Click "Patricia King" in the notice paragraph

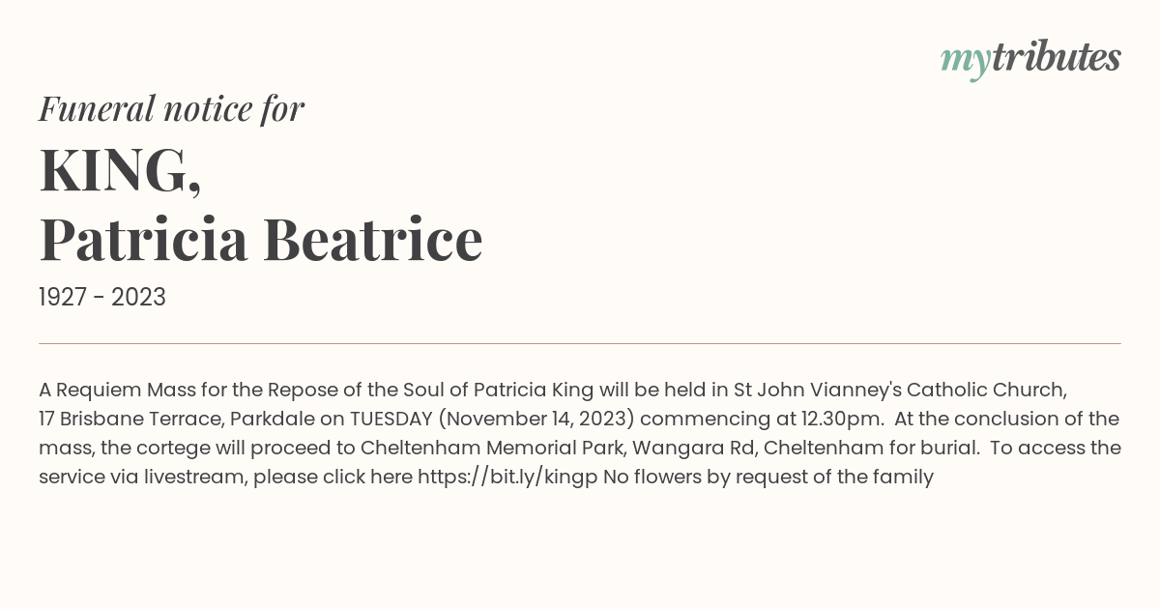click(533, 391)
